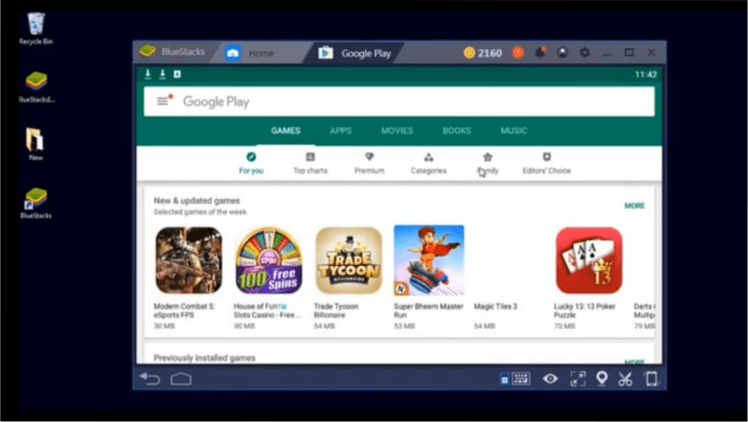748x422 pixels.
Task: Open the 2160 coins balance
Action: point(483,53)
